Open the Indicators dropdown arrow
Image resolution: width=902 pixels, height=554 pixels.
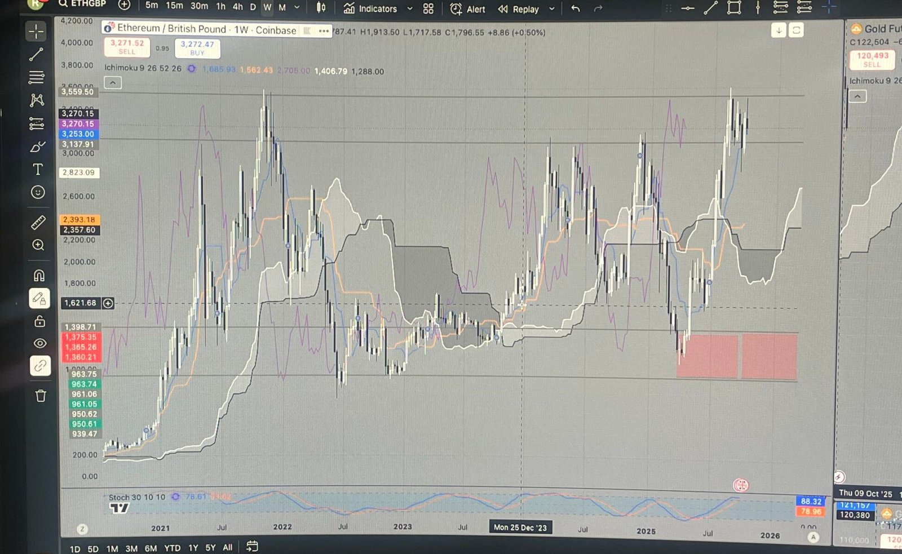click(x=410, y=9)
